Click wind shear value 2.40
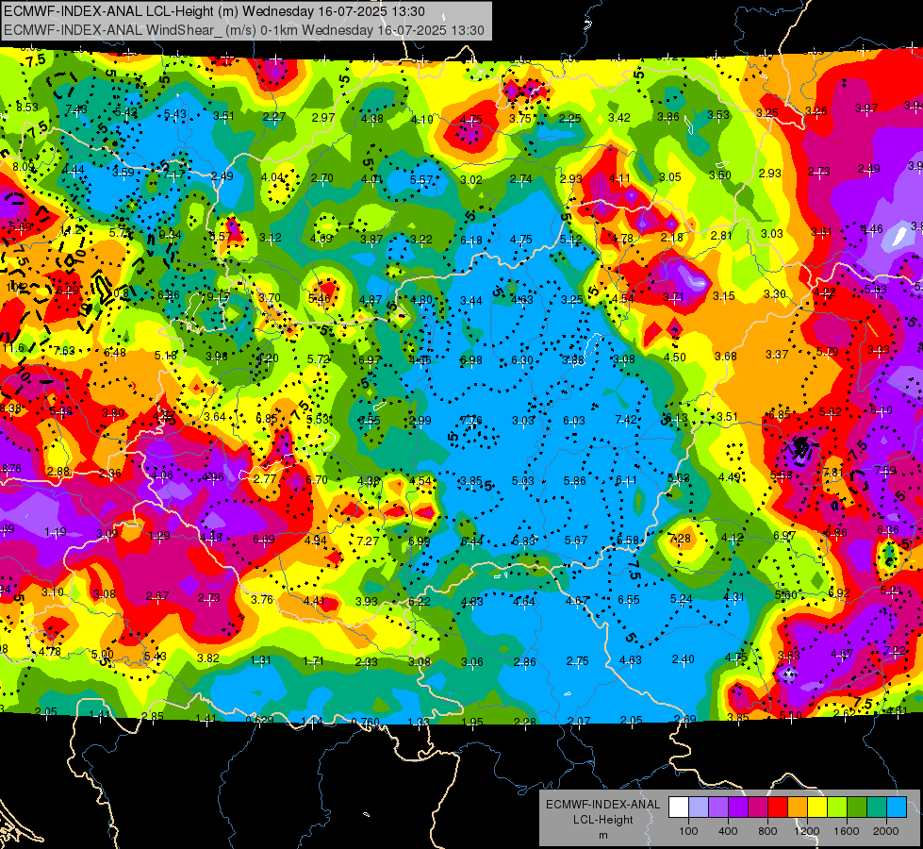Image resolution: width=923 pixels, height=849 pixels. 683,659
